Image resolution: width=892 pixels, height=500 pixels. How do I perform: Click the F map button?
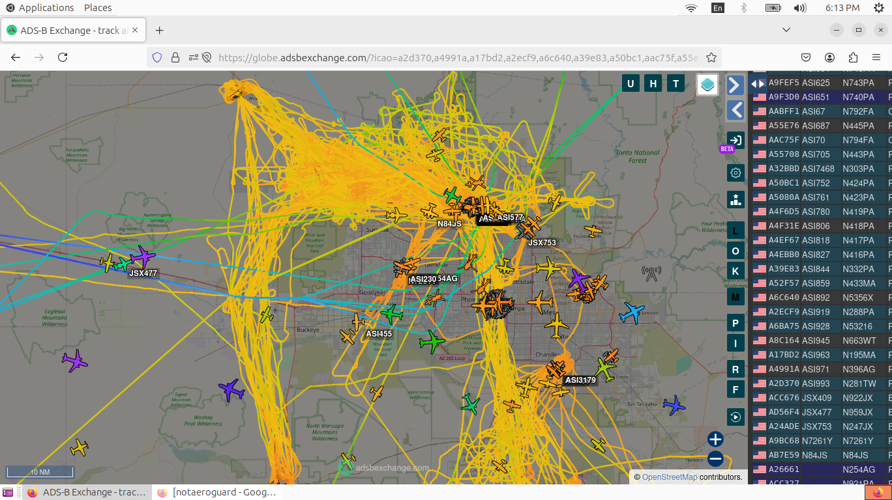tap(736, 390)
